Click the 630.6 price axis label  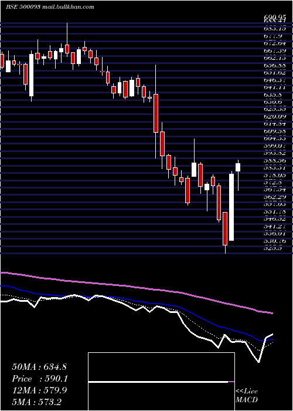272,102
